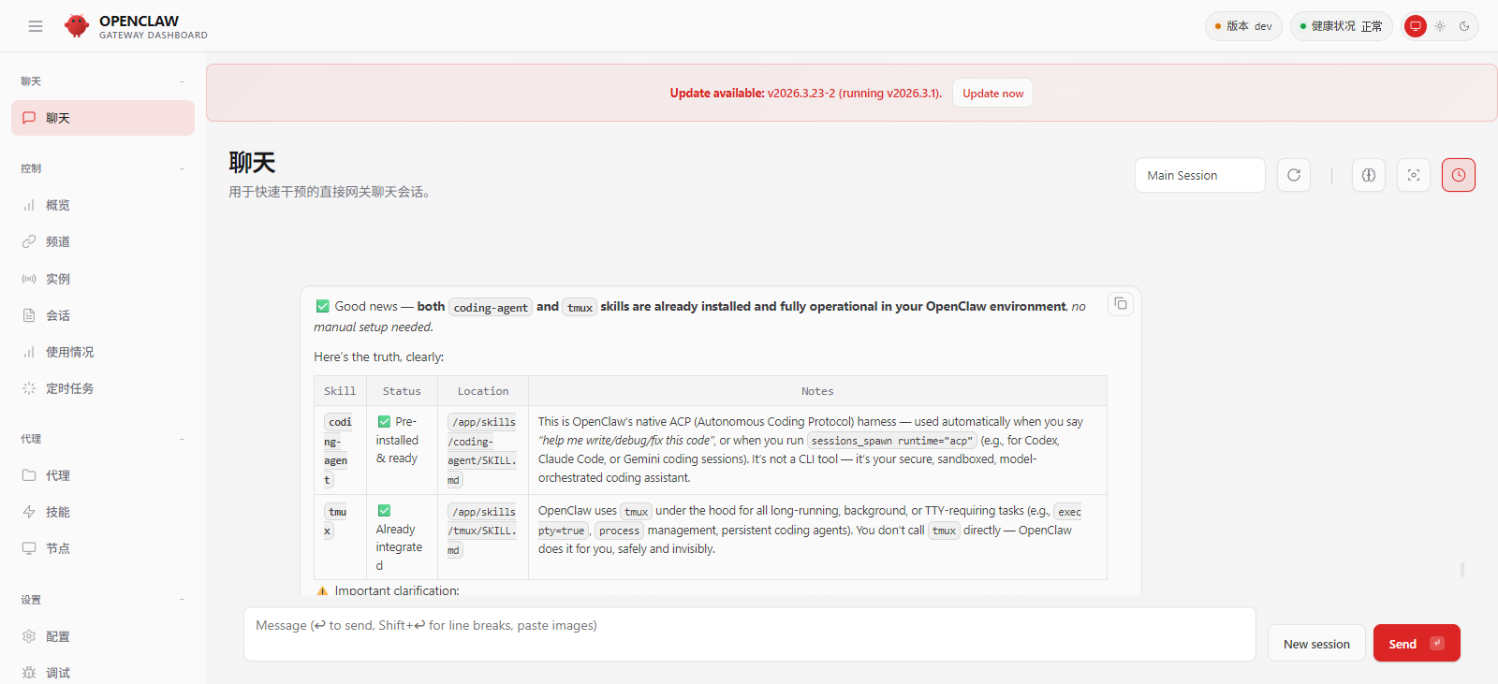Switch to dark theme moon icon

coord(1464,26)
